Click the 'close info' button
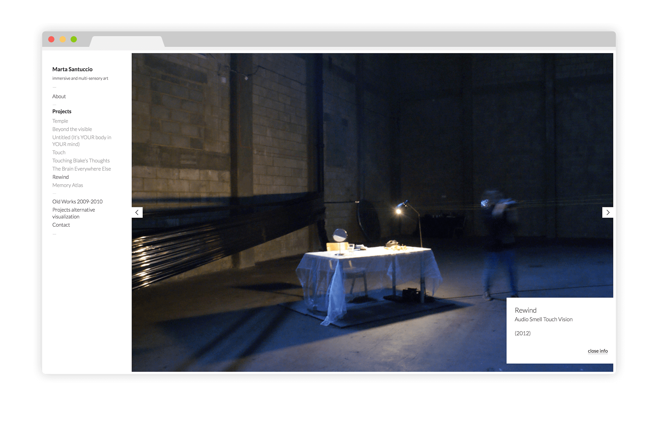The image size is (658, 428). [598, 350]
